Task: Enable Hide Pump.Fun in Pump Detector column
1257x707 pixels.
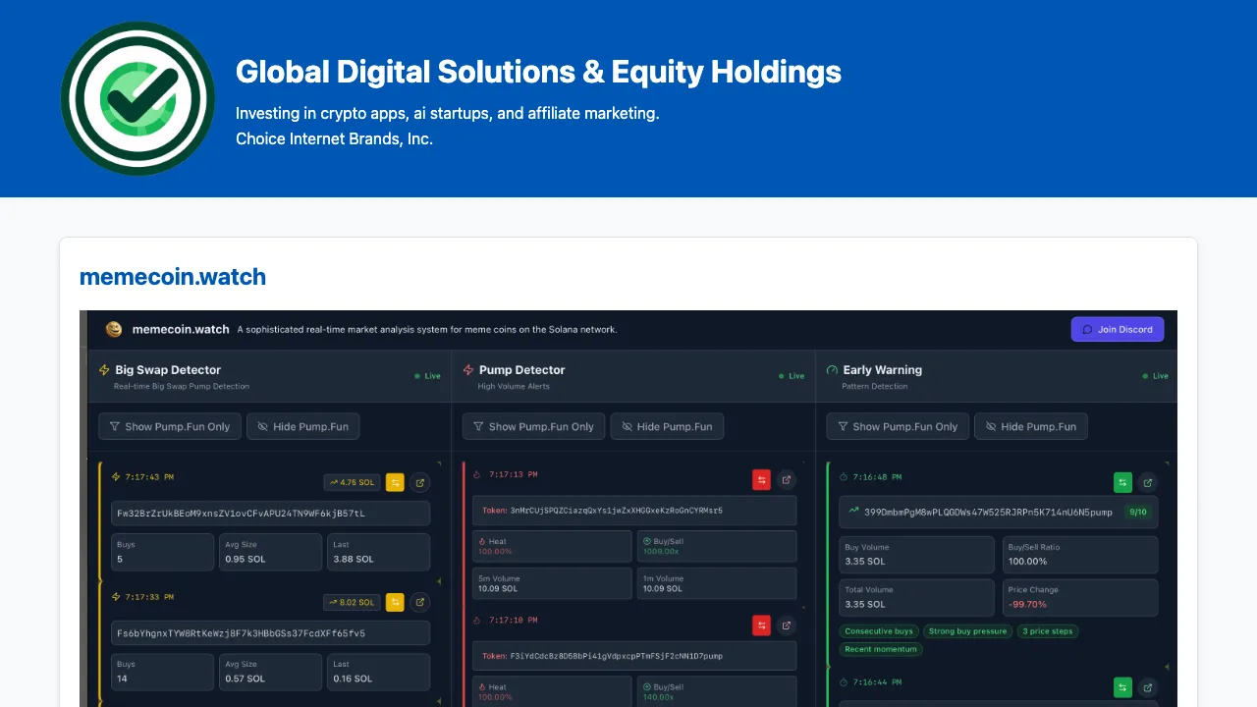Action: click(667, 426)
